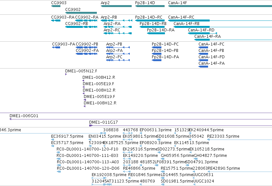272x186 pixels.
Task: Select the CanA-14F gene label
Action: [x=177, y=3]
